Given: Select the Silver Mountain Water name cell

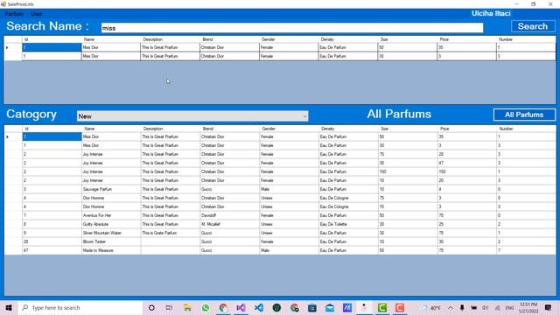Looking at the screenshot, I should tap(111, 233).
